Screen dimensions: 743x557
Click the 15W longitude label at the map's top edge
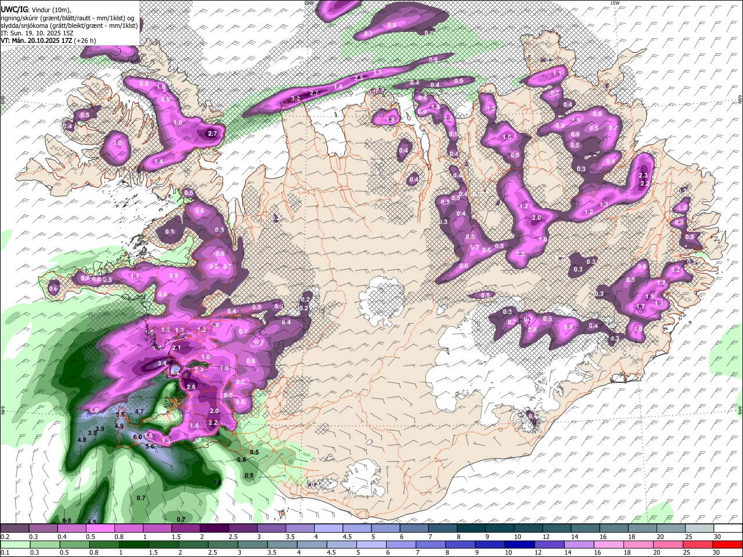click(615, 3)
